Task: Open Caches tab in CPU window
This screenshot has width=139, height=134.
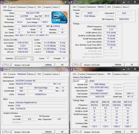Action: pyautogui.click(x=13, y=7)
